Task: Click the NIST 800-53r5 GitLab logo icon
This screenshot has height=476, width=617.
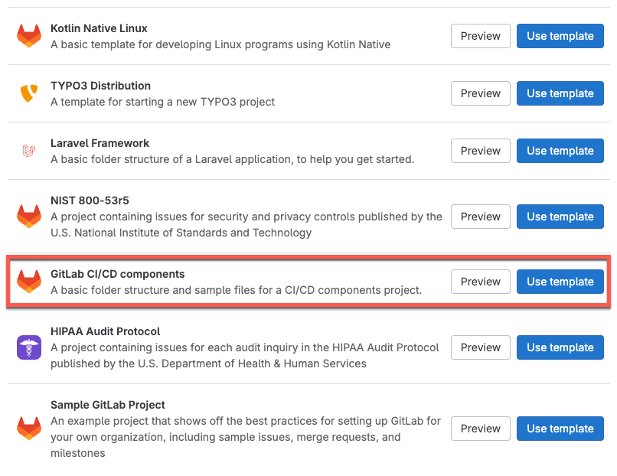Action: 28,217
